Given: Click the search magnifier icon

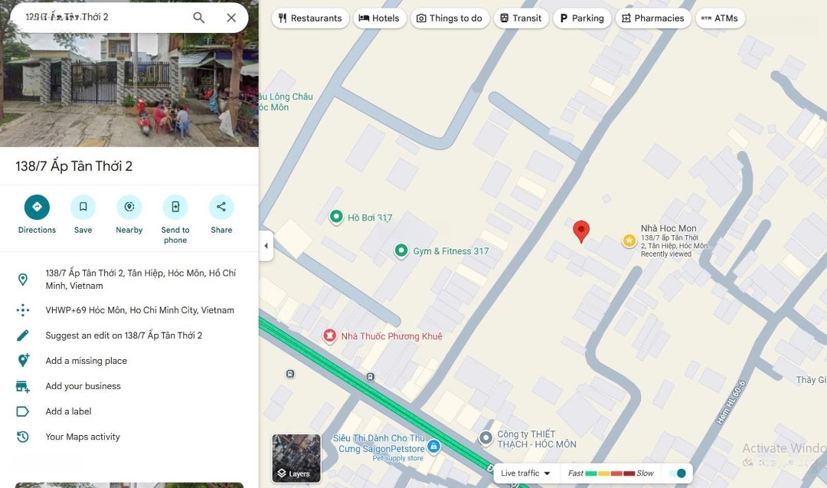Looking at the screenshot, I should pyautogui.click(x=198, y=18).
